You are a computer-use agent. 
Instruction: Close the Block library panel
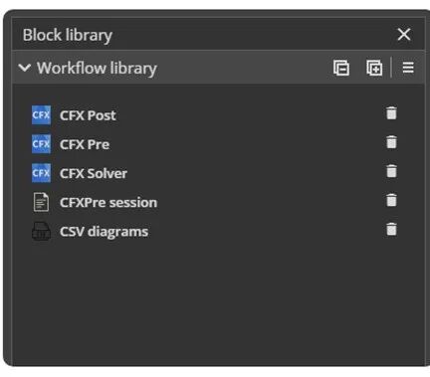[x=404, y=34]
